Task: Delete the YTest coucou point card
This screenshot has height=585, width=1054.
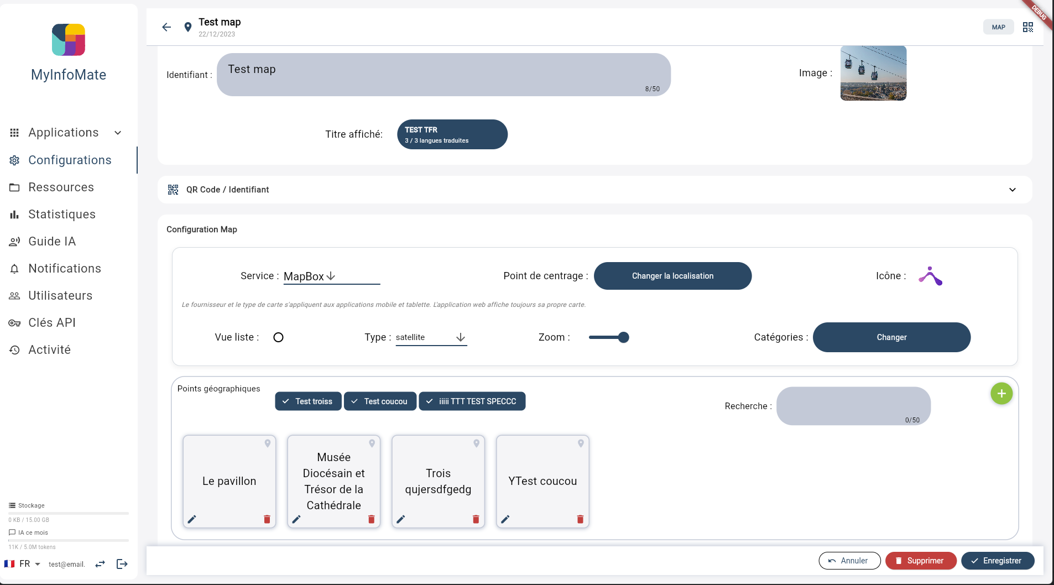Action: tap(580, 519)
